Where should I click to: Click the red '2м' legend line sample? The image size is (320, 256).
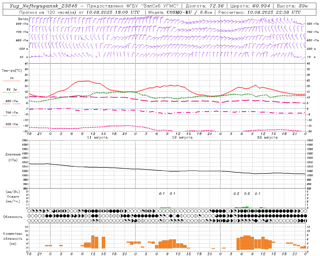[x=12, y=81]
